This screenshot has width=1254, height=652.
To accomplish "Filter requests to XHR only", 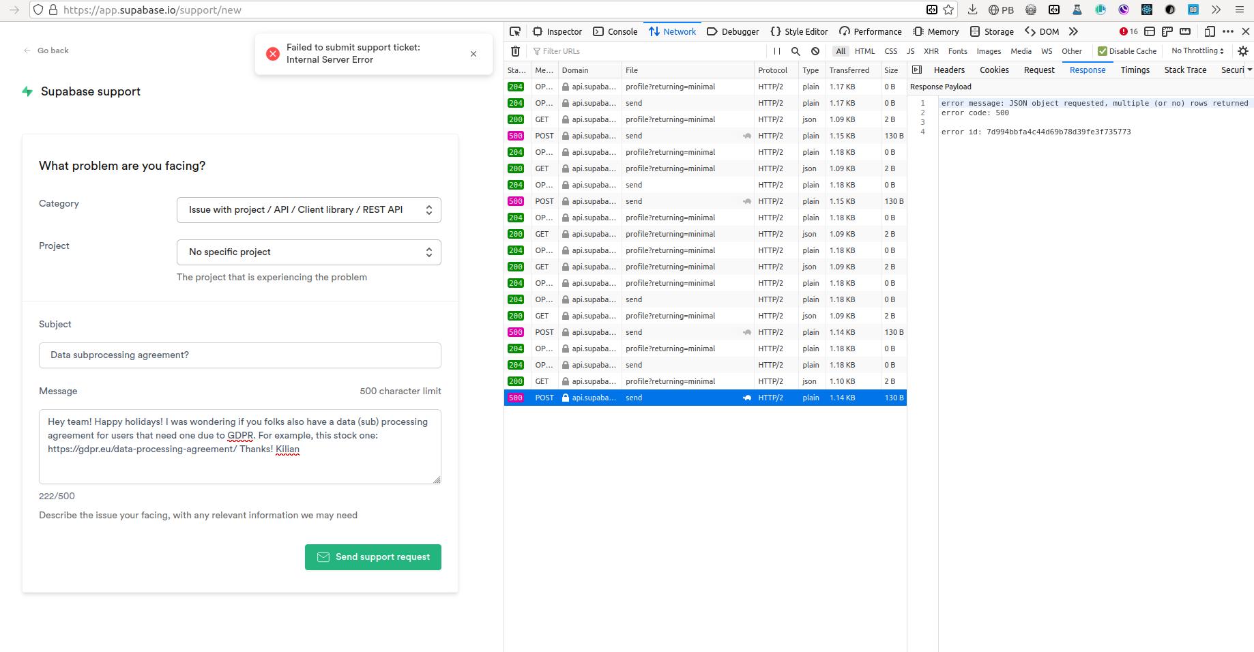I will [931, 51].
